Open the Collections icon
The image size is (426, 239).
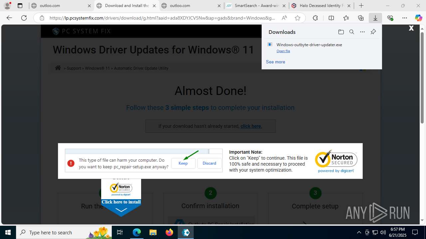[x=361, y=18]
